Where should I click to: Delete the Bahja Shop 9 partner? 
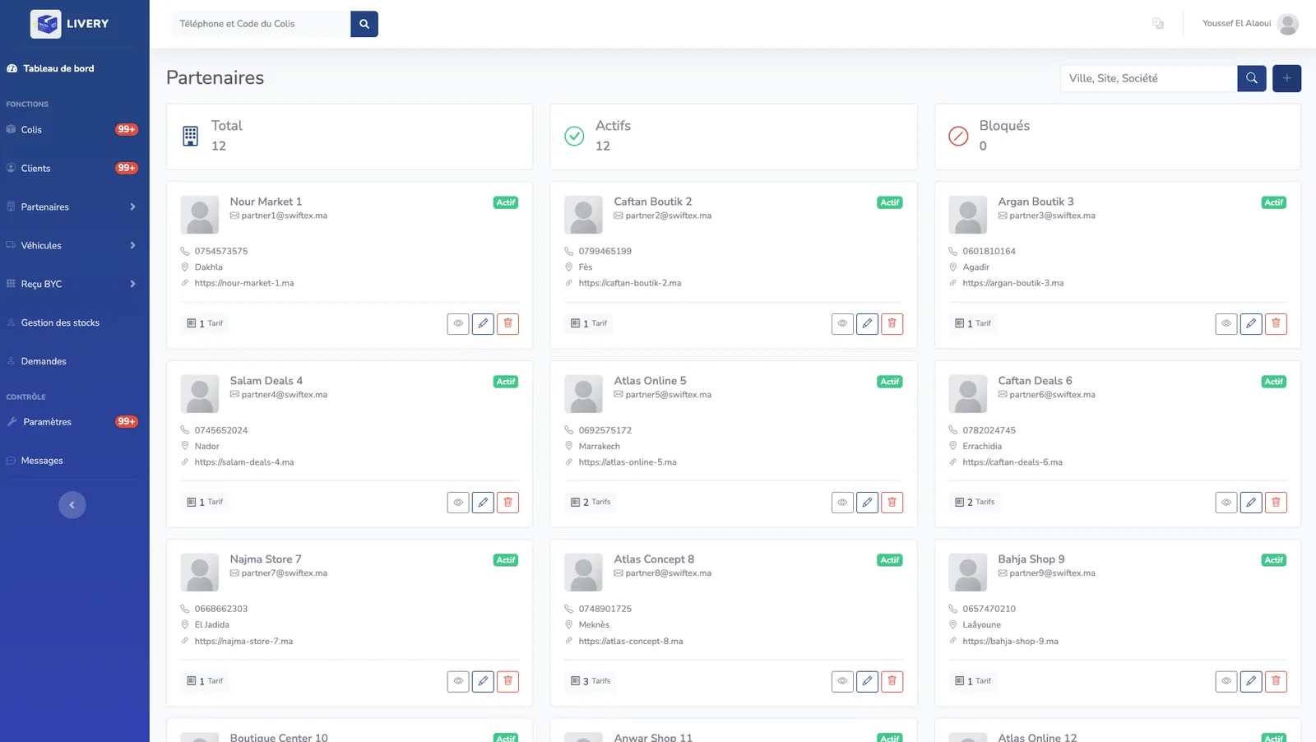tap(1276, 681)
